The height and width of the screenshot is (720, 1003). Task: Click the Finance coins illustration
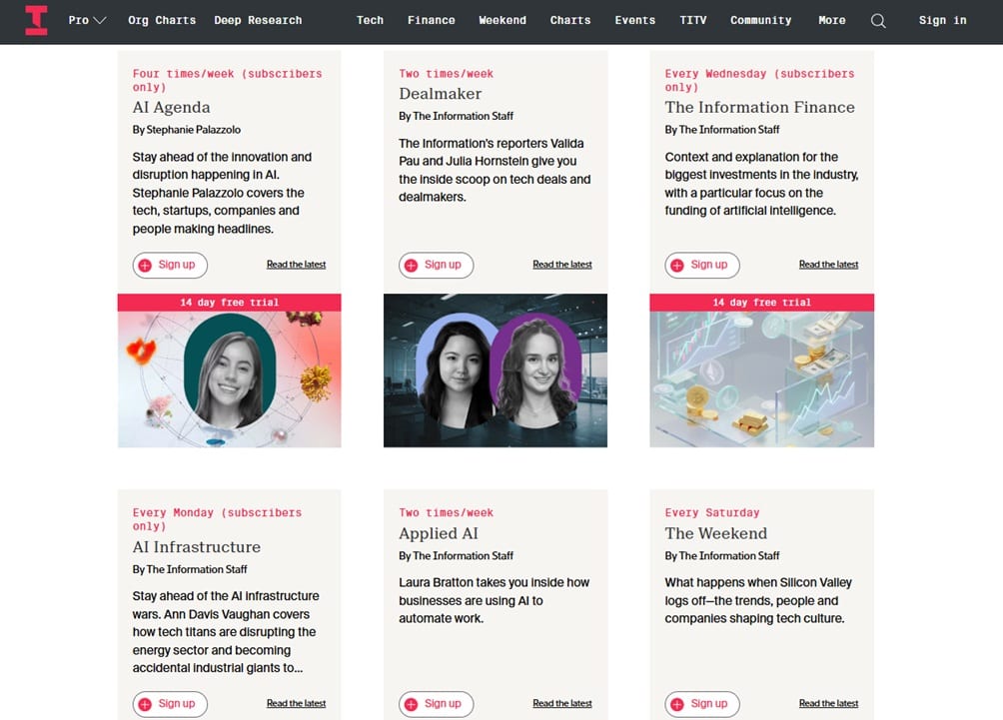761,379
